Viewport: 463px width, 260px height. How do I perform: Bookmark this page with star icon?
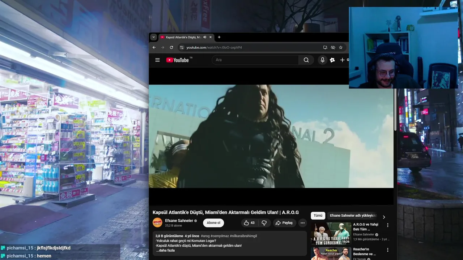(341, 47)
